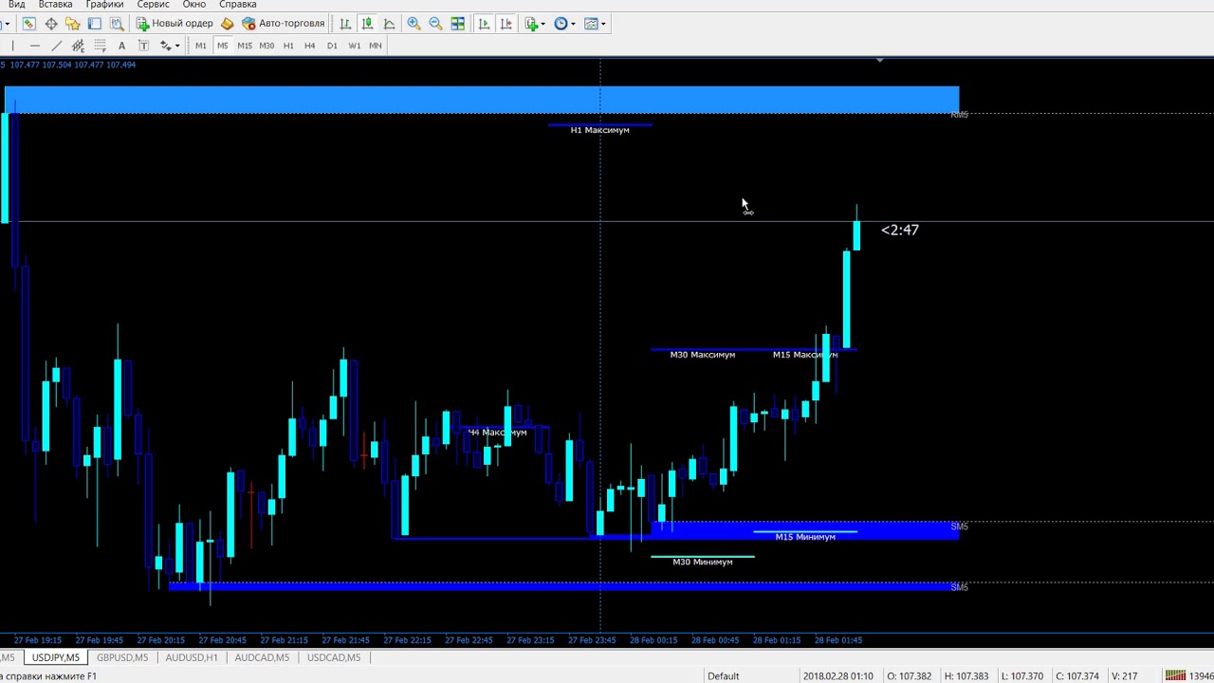
Task: Expand the indicators dropdown arrow
Action: coord(543,24)
